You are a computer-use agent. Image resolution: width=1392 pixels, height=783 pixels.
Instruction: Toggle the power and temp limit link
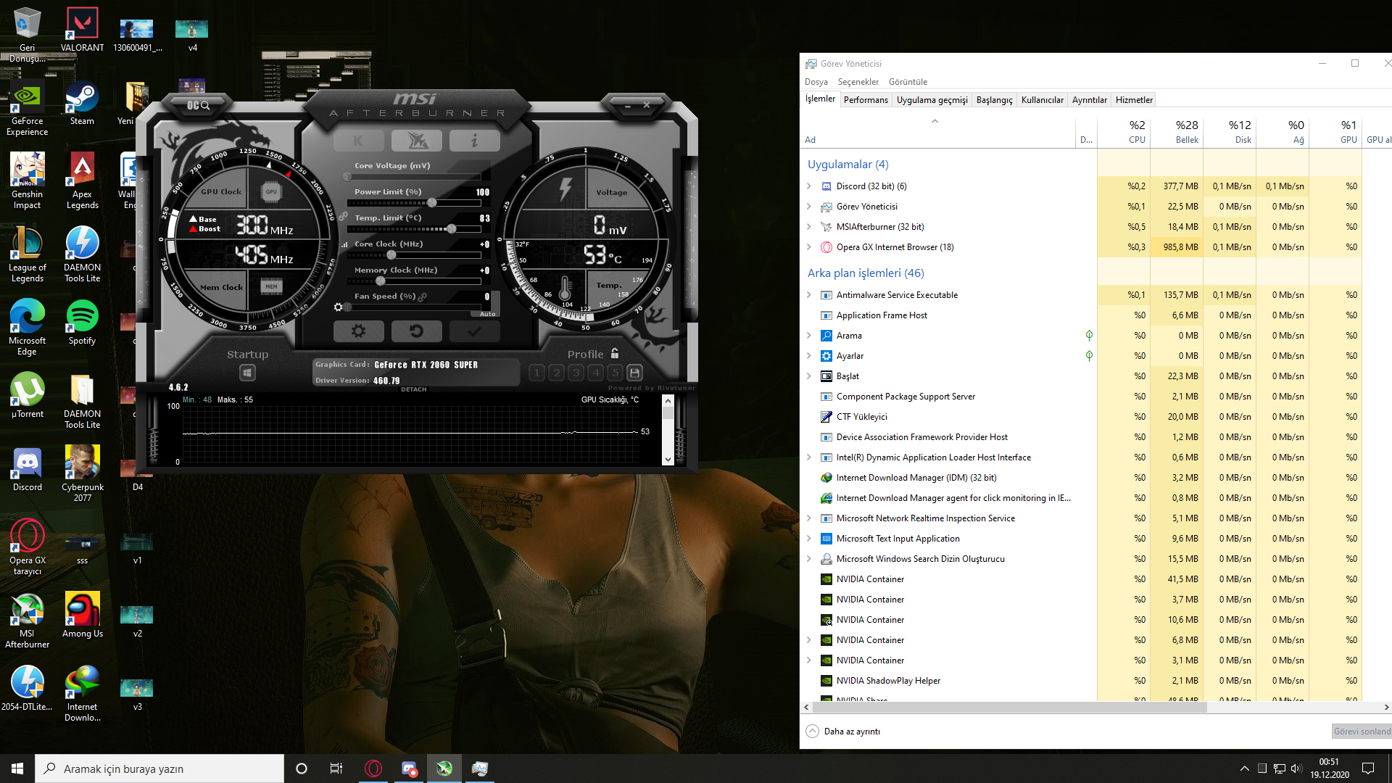pos(343,217)
